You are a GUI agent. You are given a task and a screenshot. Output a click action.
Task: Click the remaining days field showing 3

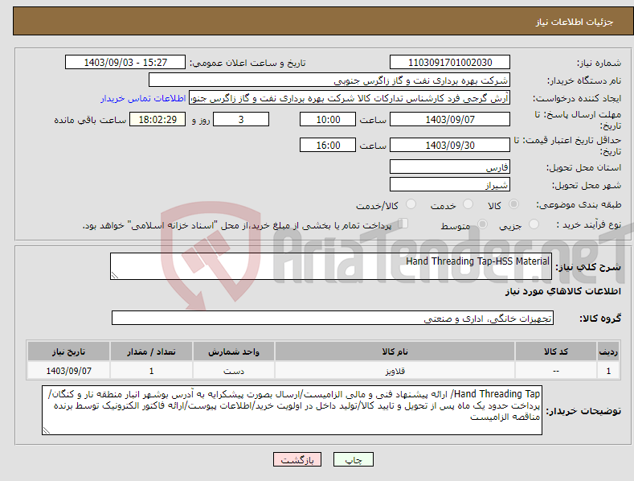click(241, 119)
